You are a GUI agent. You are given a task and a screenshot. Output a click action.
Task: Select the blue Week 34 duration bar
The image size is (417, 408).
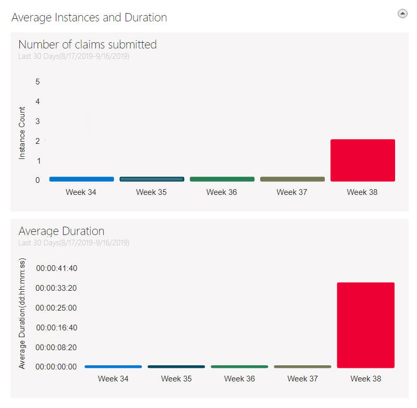click(x=113, y=366)
